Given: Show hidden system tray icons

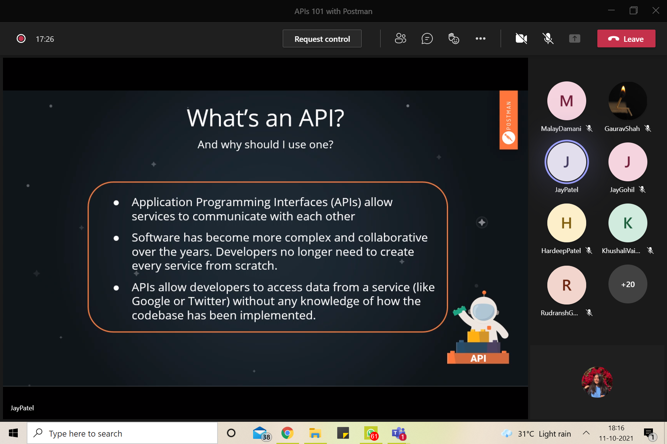Looking at the screenshot, I should (586, 433).
